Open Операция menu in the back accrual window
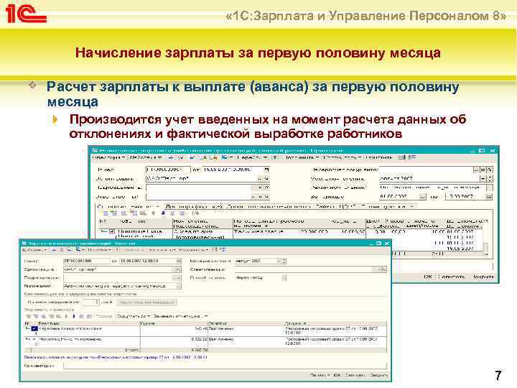Image resolution: width=517 pixels, height=388 pixels. tap(109, 158)
